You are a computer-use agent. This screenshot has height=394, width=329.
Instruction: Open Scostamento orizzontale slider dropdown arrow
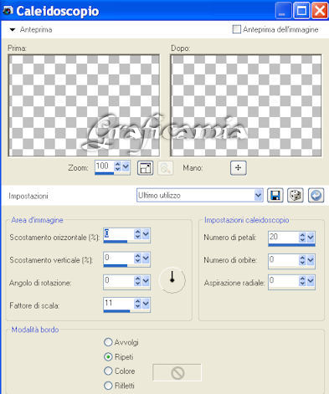pos(146,234)
